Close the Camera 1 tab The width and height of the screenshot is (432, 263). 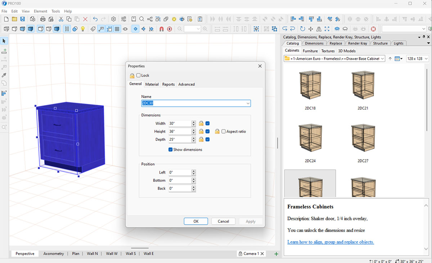262,254
